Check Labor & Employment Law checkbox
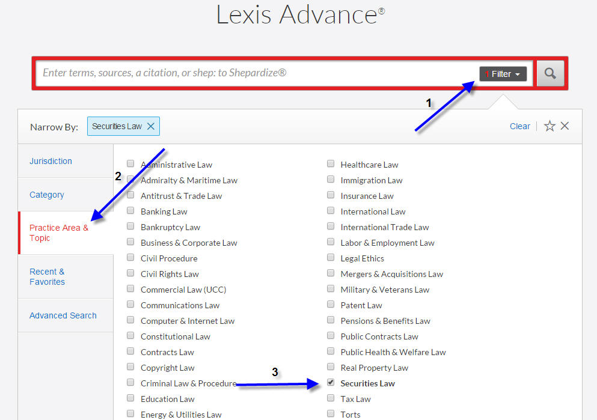Screen dimensions: 597x420 point(331,242)
